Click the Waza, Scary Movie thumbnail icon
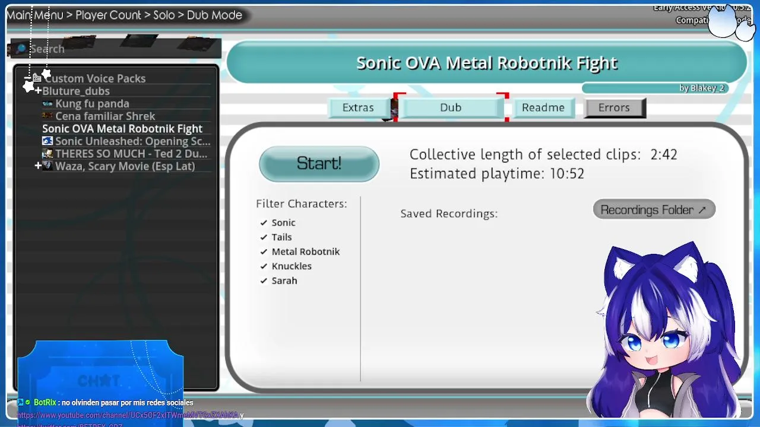Image resolution: width=760 pixels, height=427 pixels. coord(47,166)
